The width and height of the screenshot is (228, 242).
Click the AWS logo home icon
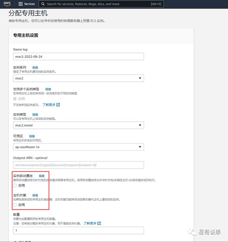[7, 4]
